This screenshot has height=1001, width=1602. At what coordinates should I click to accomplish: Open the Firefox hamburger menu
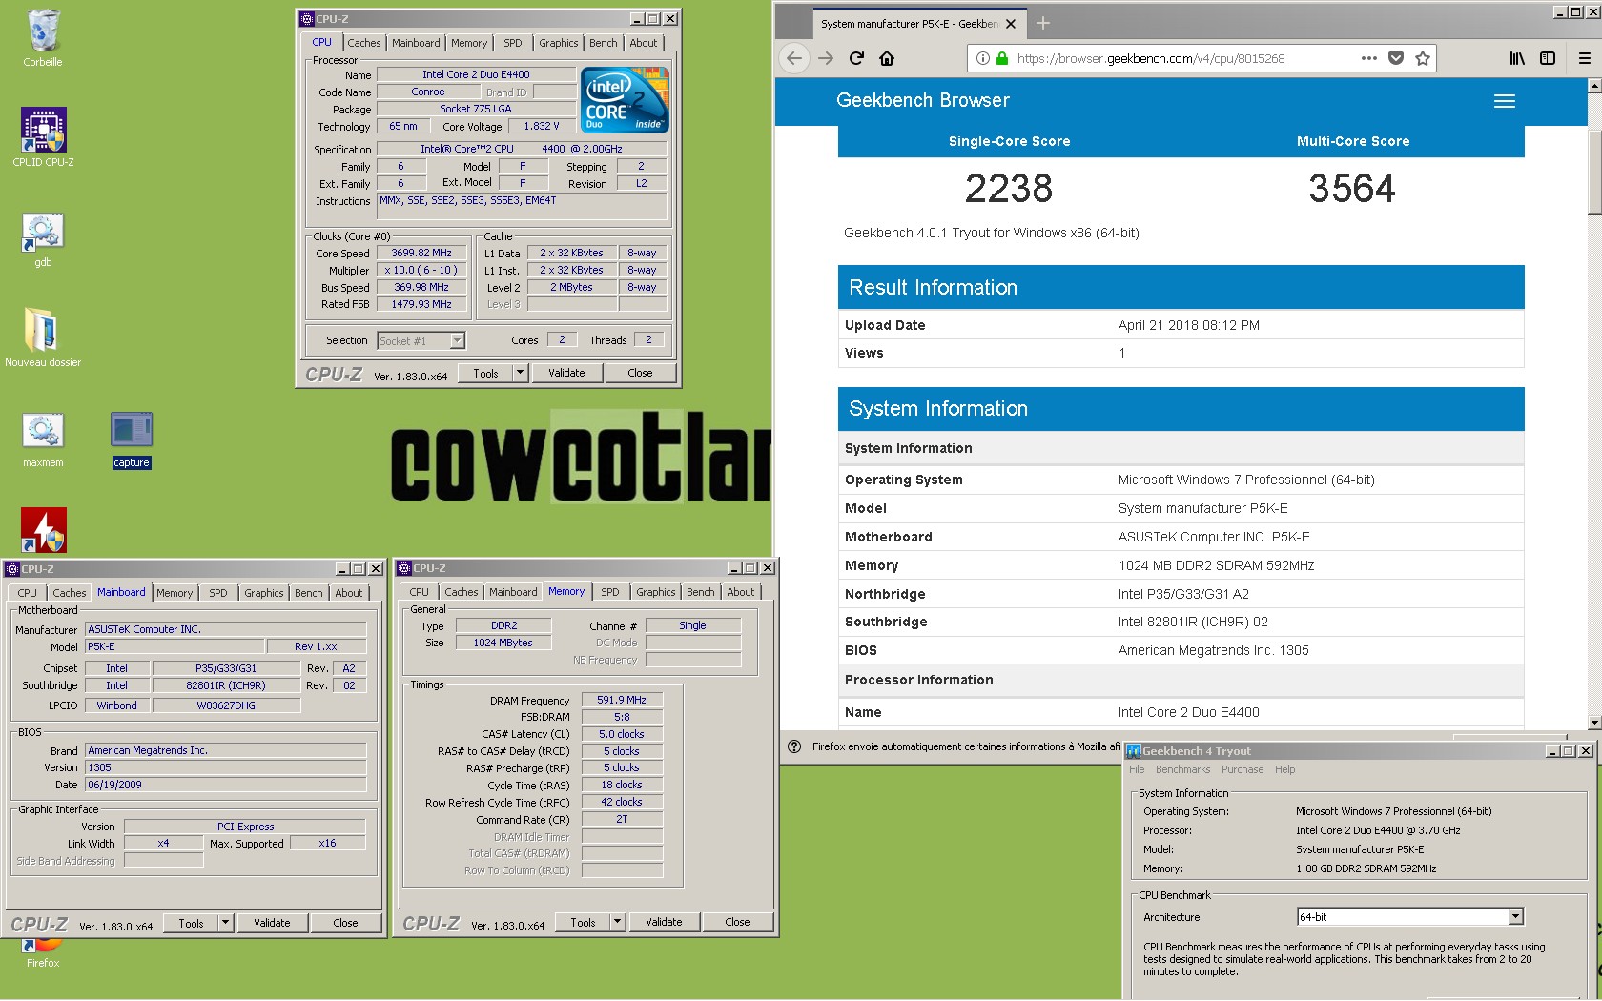(1585, 58)
